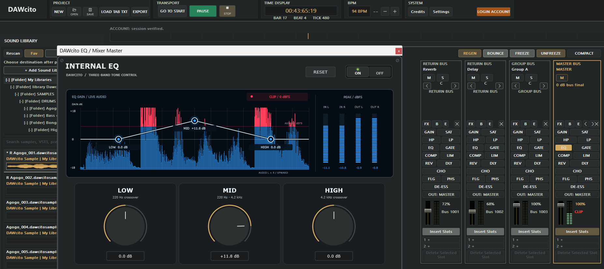Click E button on Group A strip
The height and width of the screenshot is (269, 604).
[534, 124]
